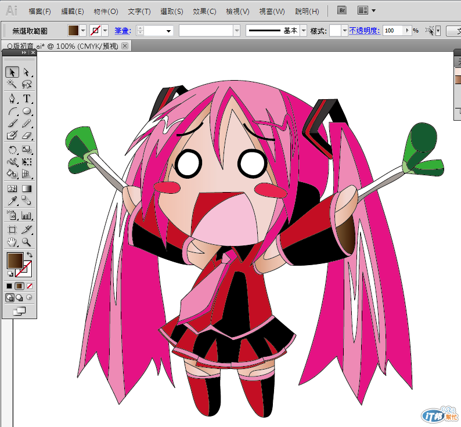
Task: Click the 筆畫 stroke panel link
Action: 123,31
